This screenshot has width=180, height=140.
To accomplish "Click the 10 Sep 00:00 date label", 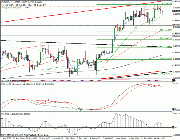I will pos(134,138).
